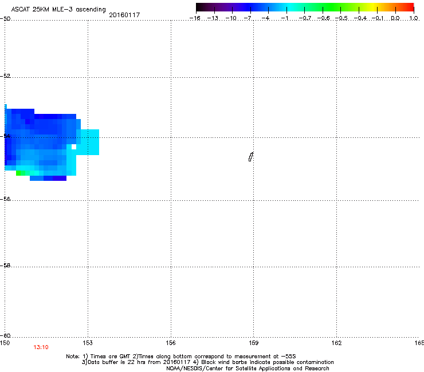Image resolution: width=424 pixels, height=372 pixels.
Task: Click the -0.1 colorbar tick label
Action: pos(378,18)
